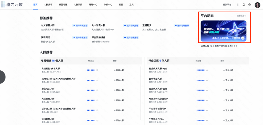Screen dimensions: 263x125
Task: Open notifications bell icon
Action: 244,5
